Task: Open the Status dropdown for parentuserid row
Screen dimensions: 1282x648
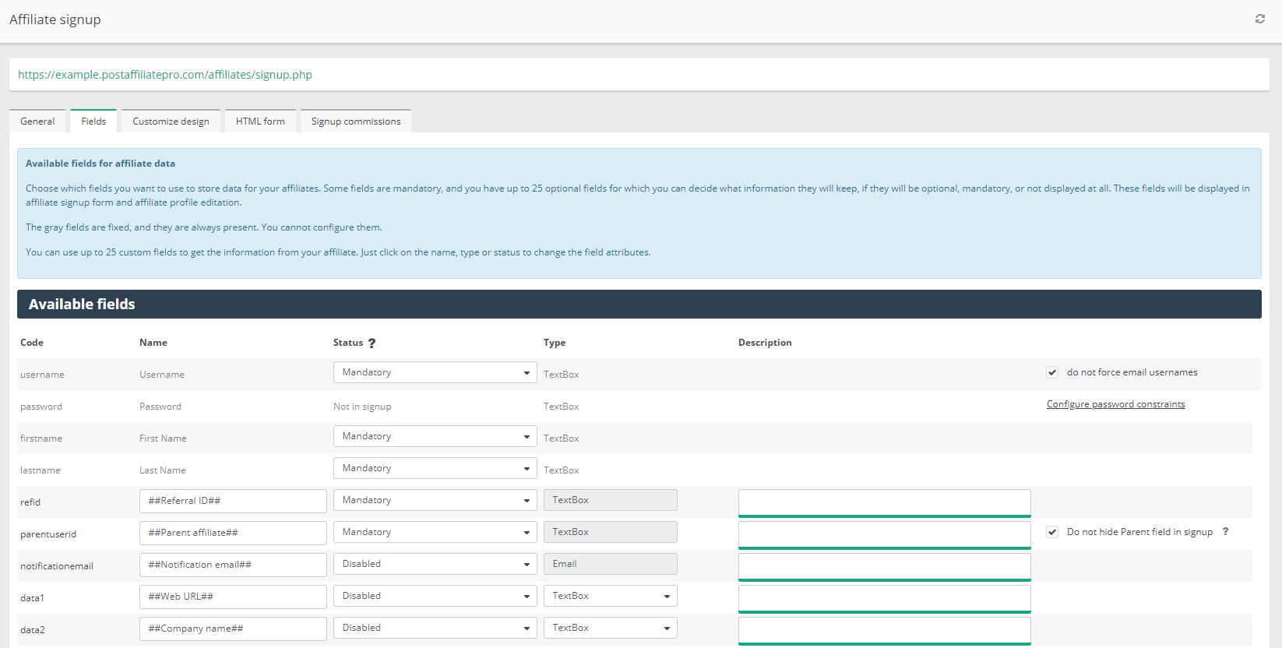Action: (435, 532)
